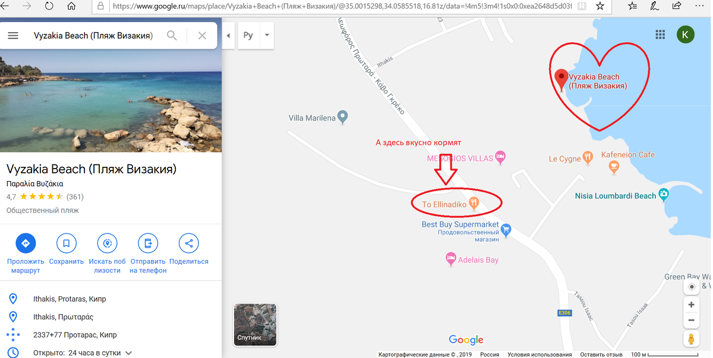713x358 pixels.
Task: Open the Google Maps hamburger menu
Action: point(13,36)
